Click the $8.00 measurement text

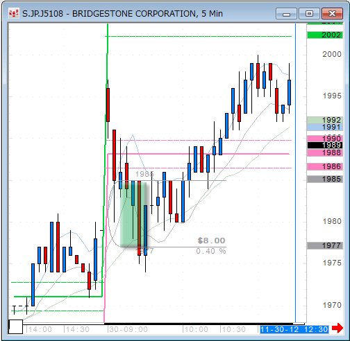tap(211, 241)
